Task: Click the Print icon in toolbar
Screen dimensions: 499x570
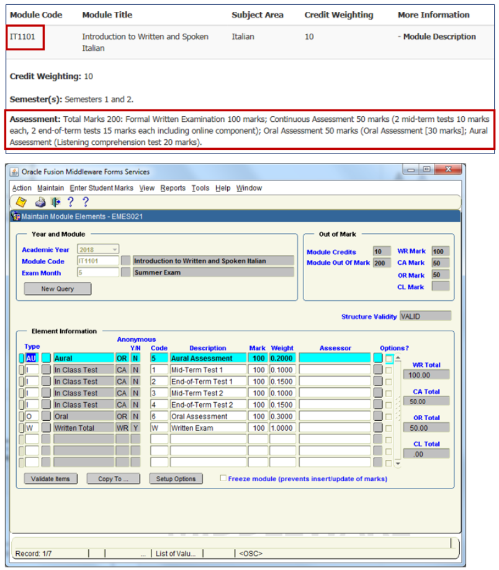Action: coord(40,202)
